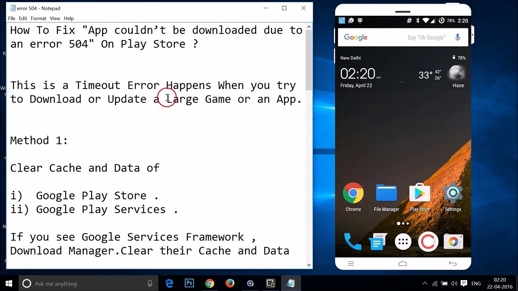Tap the phone's menu navigation button
This screenshot has height=291, width=518.
[351, 264]
